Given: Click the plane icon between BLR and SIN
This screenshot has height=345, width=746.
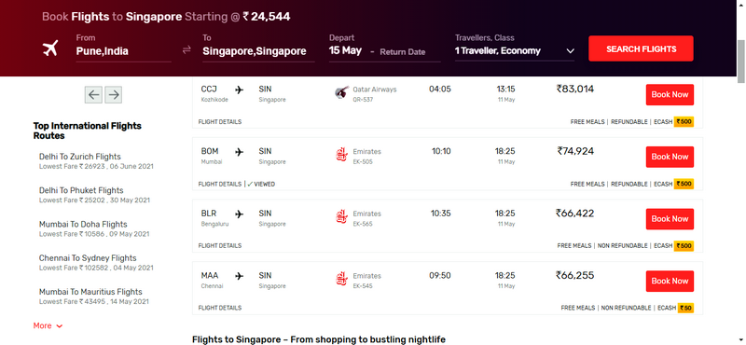Looking at the screenshot, I should click(240, 214).
